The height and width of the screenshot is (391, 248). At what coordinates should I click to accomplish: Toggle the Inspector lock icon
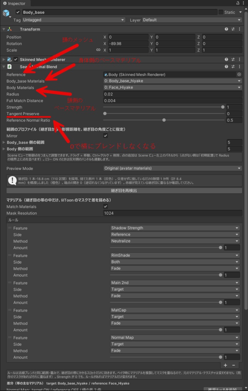click(238, 3)
